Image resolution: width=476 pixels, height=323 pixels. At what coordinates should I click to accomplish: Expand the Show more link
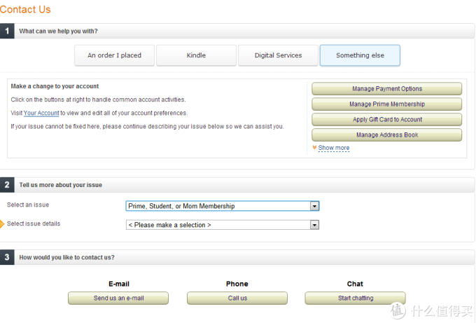pos(334,148)
